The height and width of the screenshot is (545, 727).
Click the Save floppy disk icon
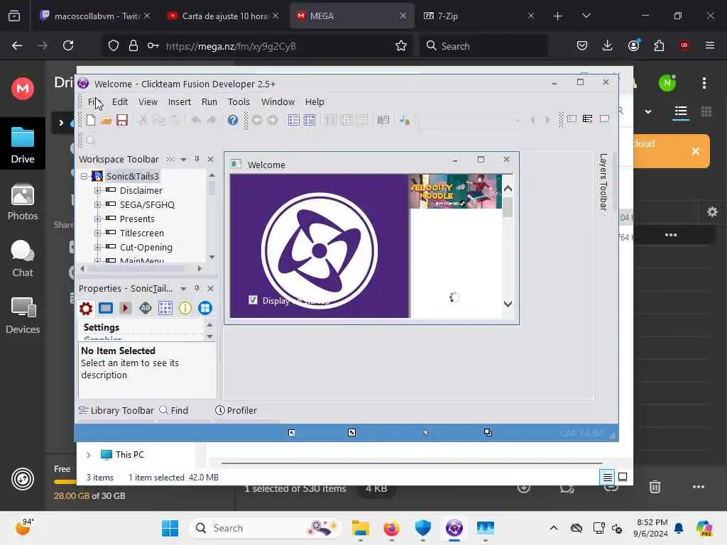point(122,120)
